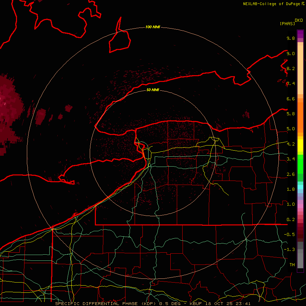Click the 4.2 legend value

pos(291,144)
